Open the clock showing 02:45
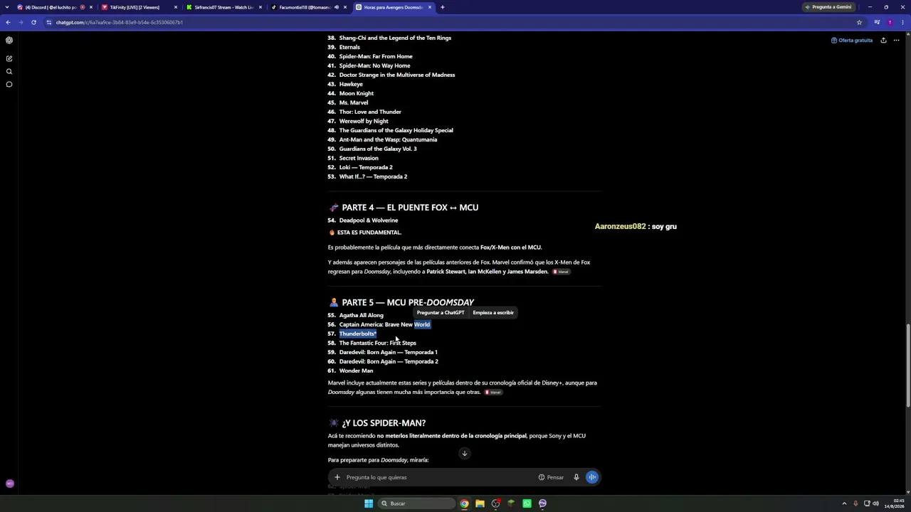 (x=895, y=503)
